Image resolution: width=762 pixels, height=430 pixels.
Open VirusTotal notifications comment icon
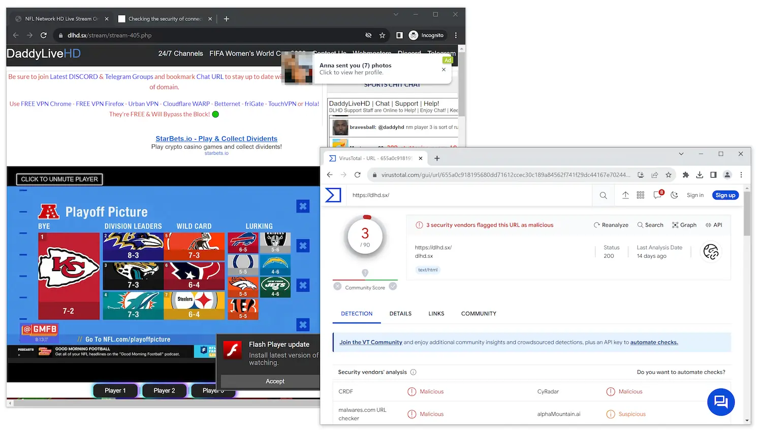point(658,195)
